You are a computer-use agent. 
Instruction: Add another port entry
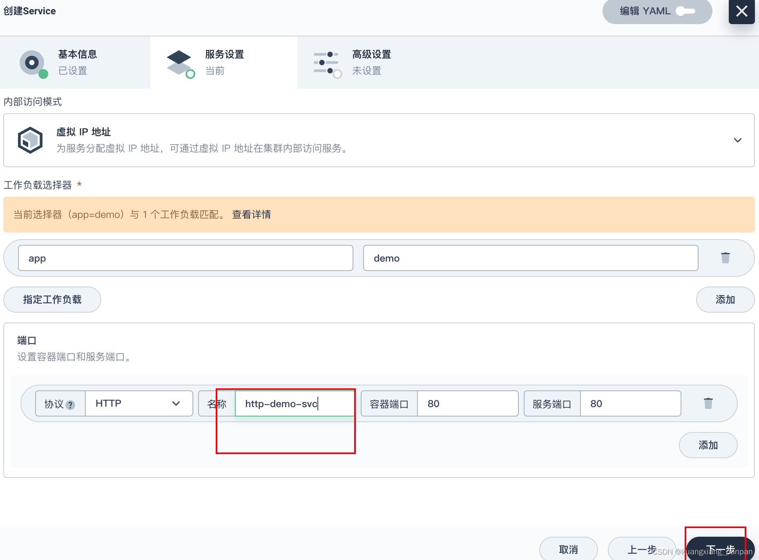[708, 445]
